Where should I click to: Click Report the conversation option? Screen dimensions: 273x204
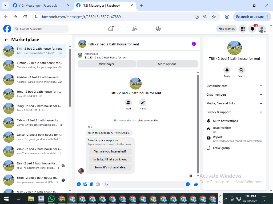click(234, 139)
